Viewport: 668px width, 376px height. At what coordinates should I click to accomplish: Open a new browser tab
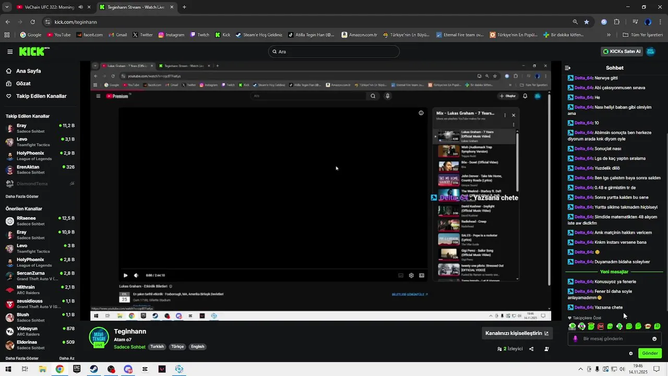[184, 7]
